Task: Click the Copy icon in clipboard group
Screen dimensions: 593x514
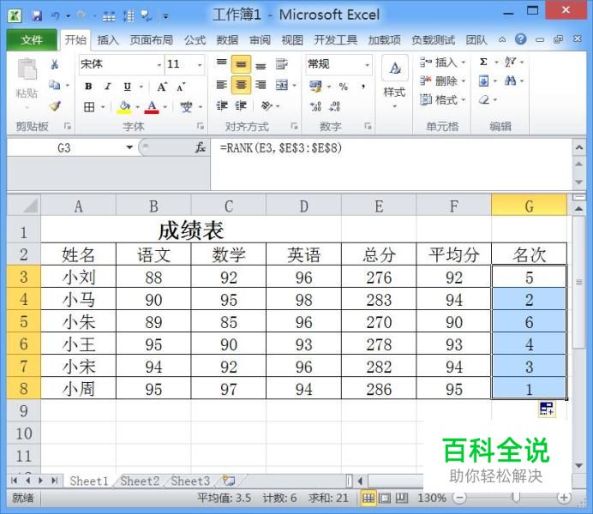Action: [x=55, y=85]
